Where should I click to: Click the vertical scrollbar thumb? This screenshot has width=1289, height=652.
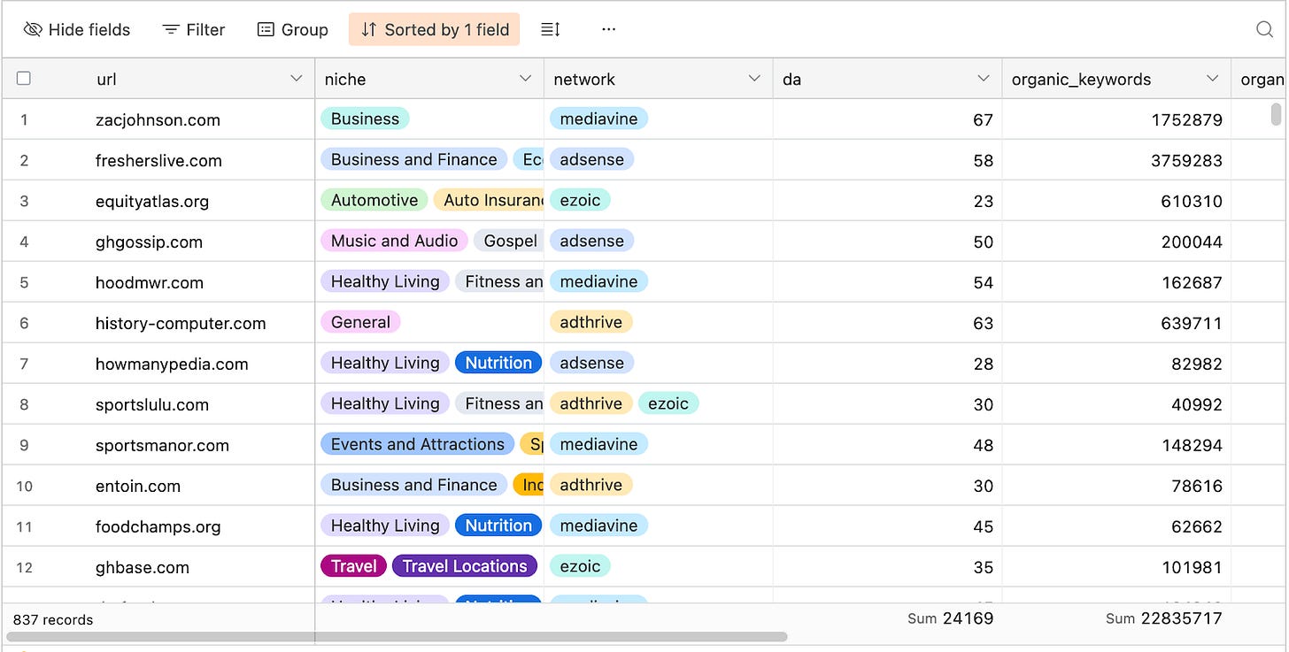[x=1276, y=115]
